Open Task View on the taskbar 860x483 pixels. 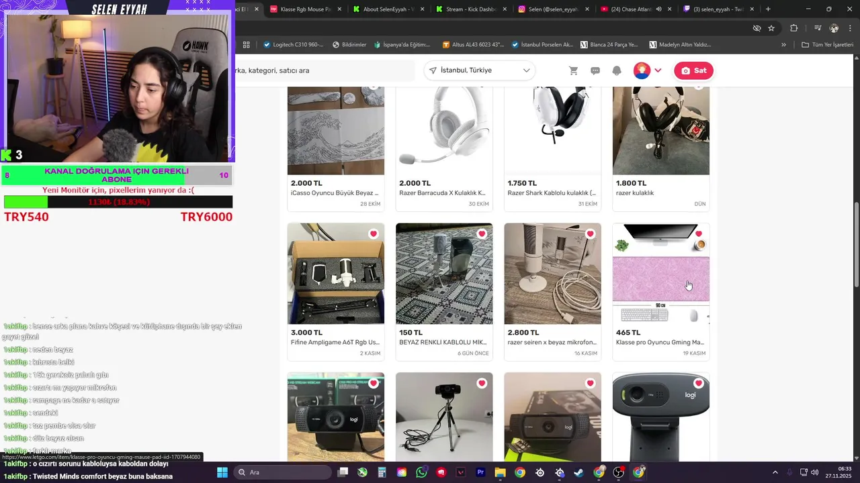(x=343, y=472)
